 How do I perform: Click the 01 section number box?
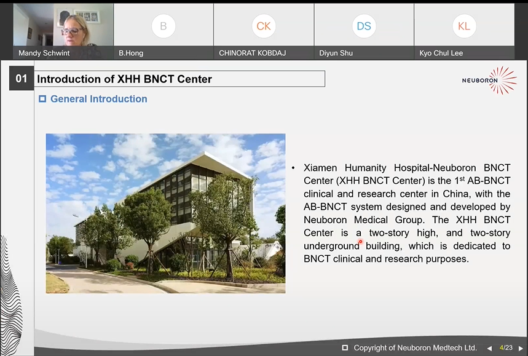(x=22, y=79)
